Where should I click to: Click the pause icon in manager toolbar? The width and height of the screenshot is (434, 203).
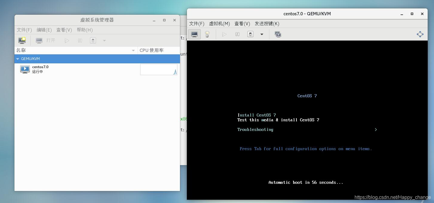pyautogui.click(x=80, y=41)
